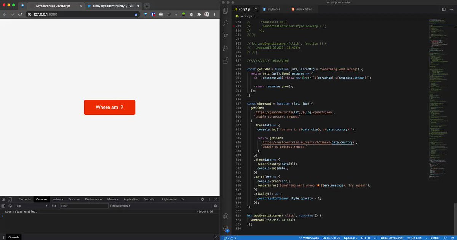The height and width of the screenshot is (240, 457).
Task: Open the Extensions view icon
Action: (225, 60)
